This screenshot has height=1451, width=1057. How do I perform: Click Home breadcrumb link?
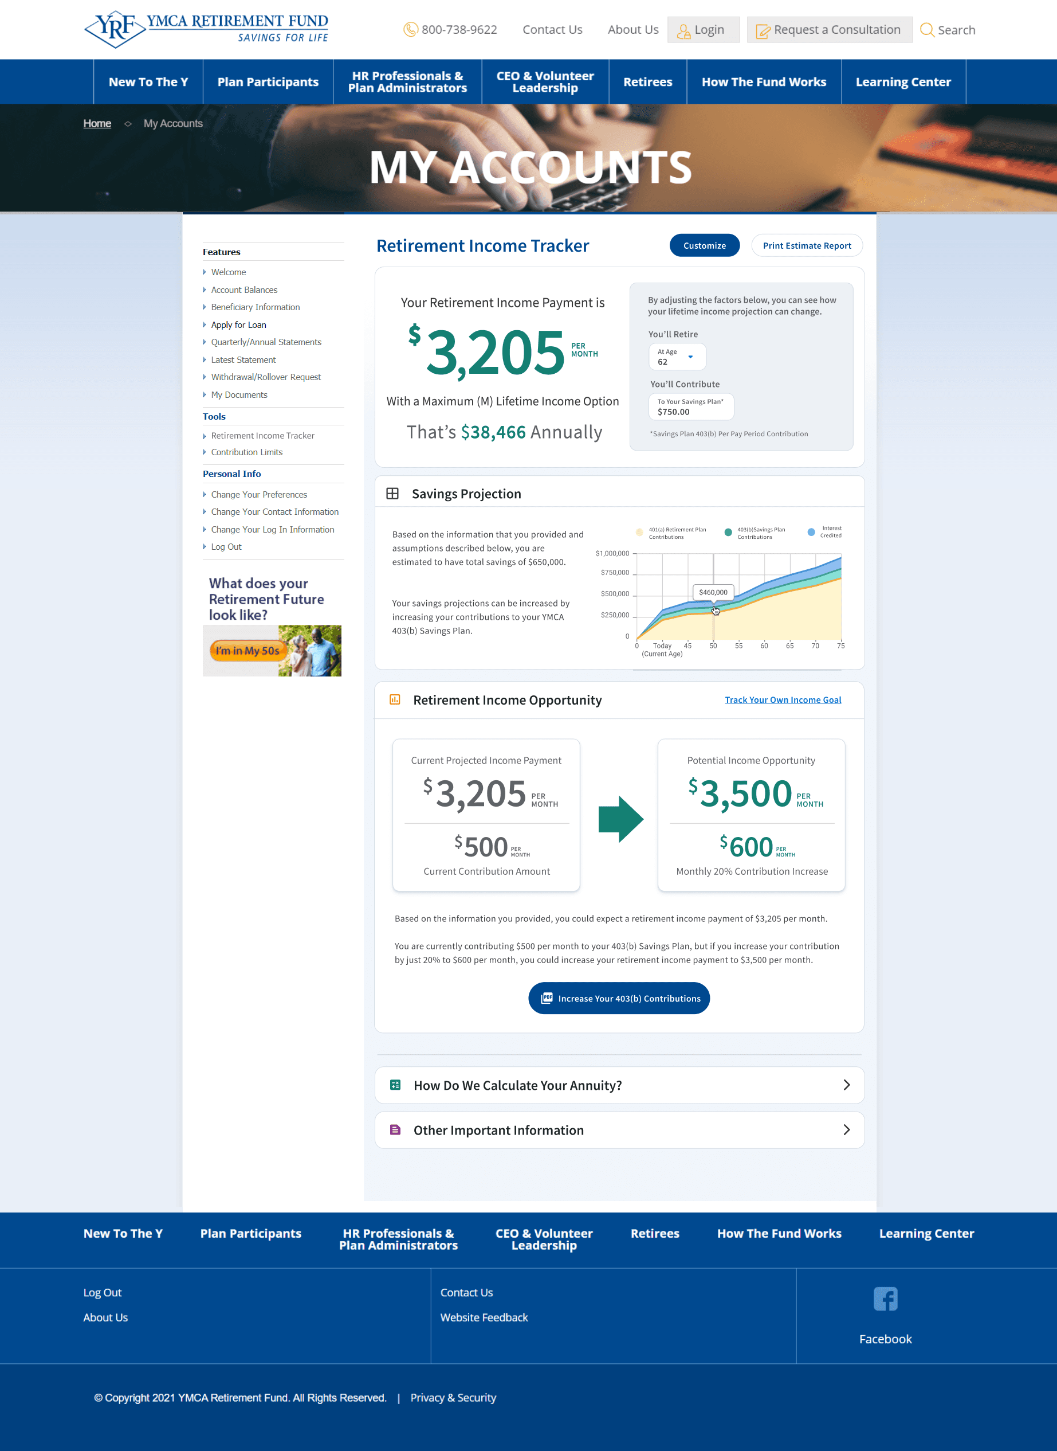97,124
